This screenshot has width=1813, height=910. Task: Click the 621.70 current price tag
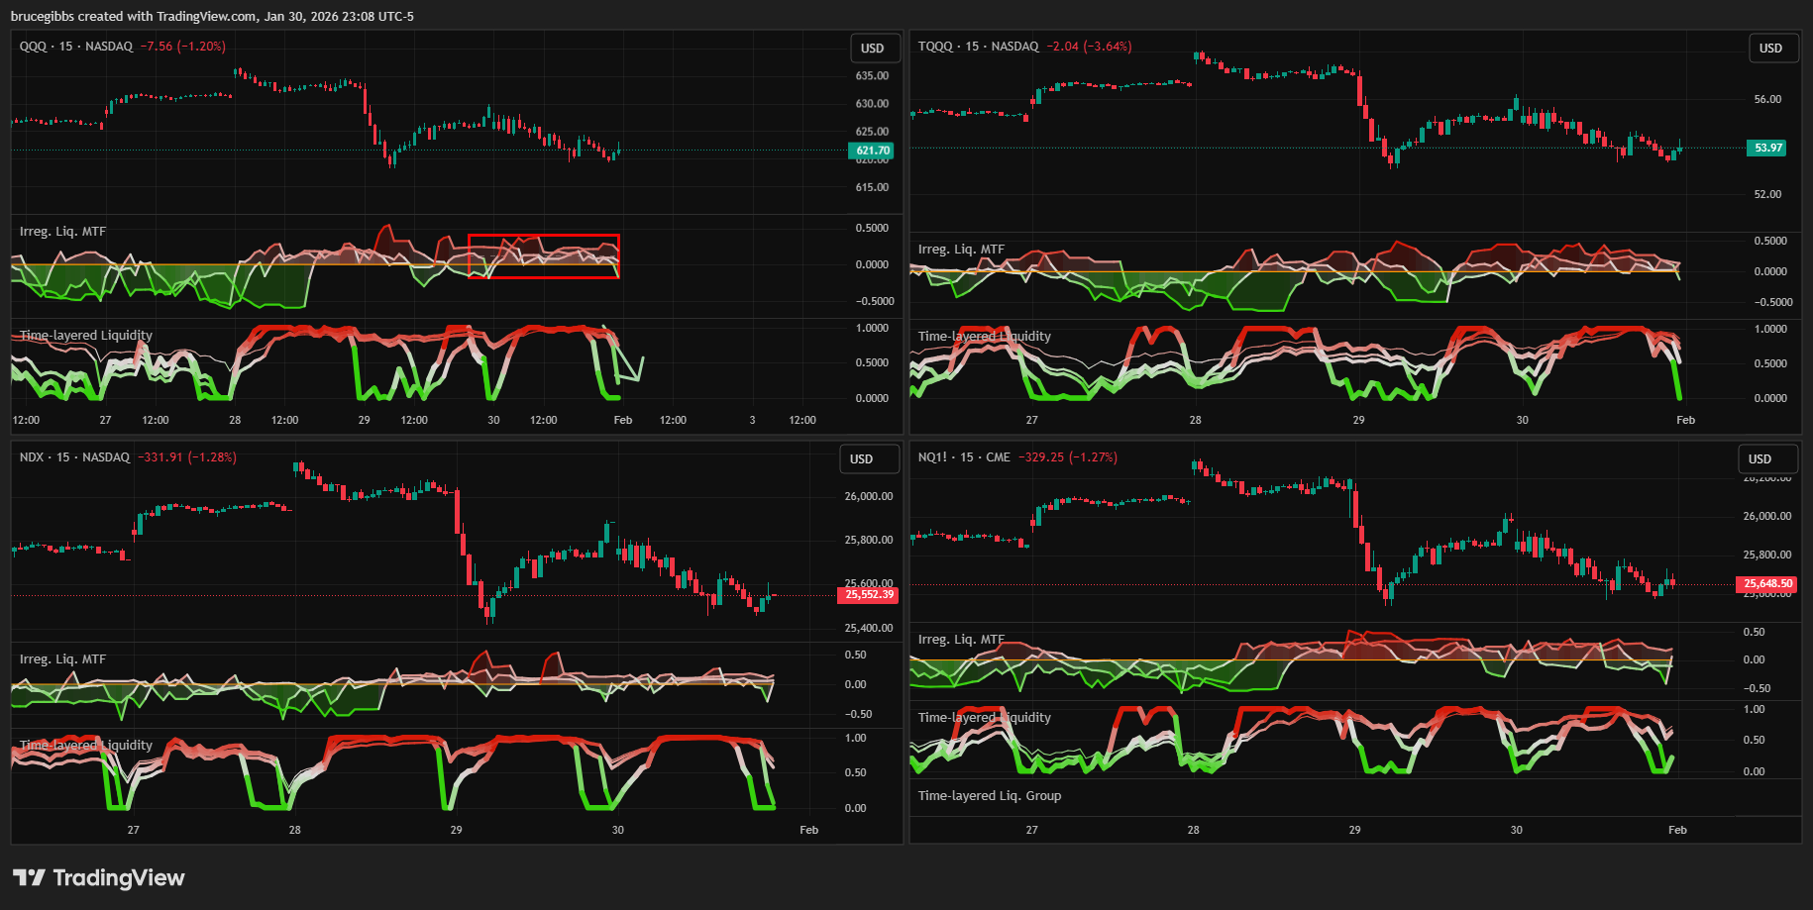tap(872, 151)
